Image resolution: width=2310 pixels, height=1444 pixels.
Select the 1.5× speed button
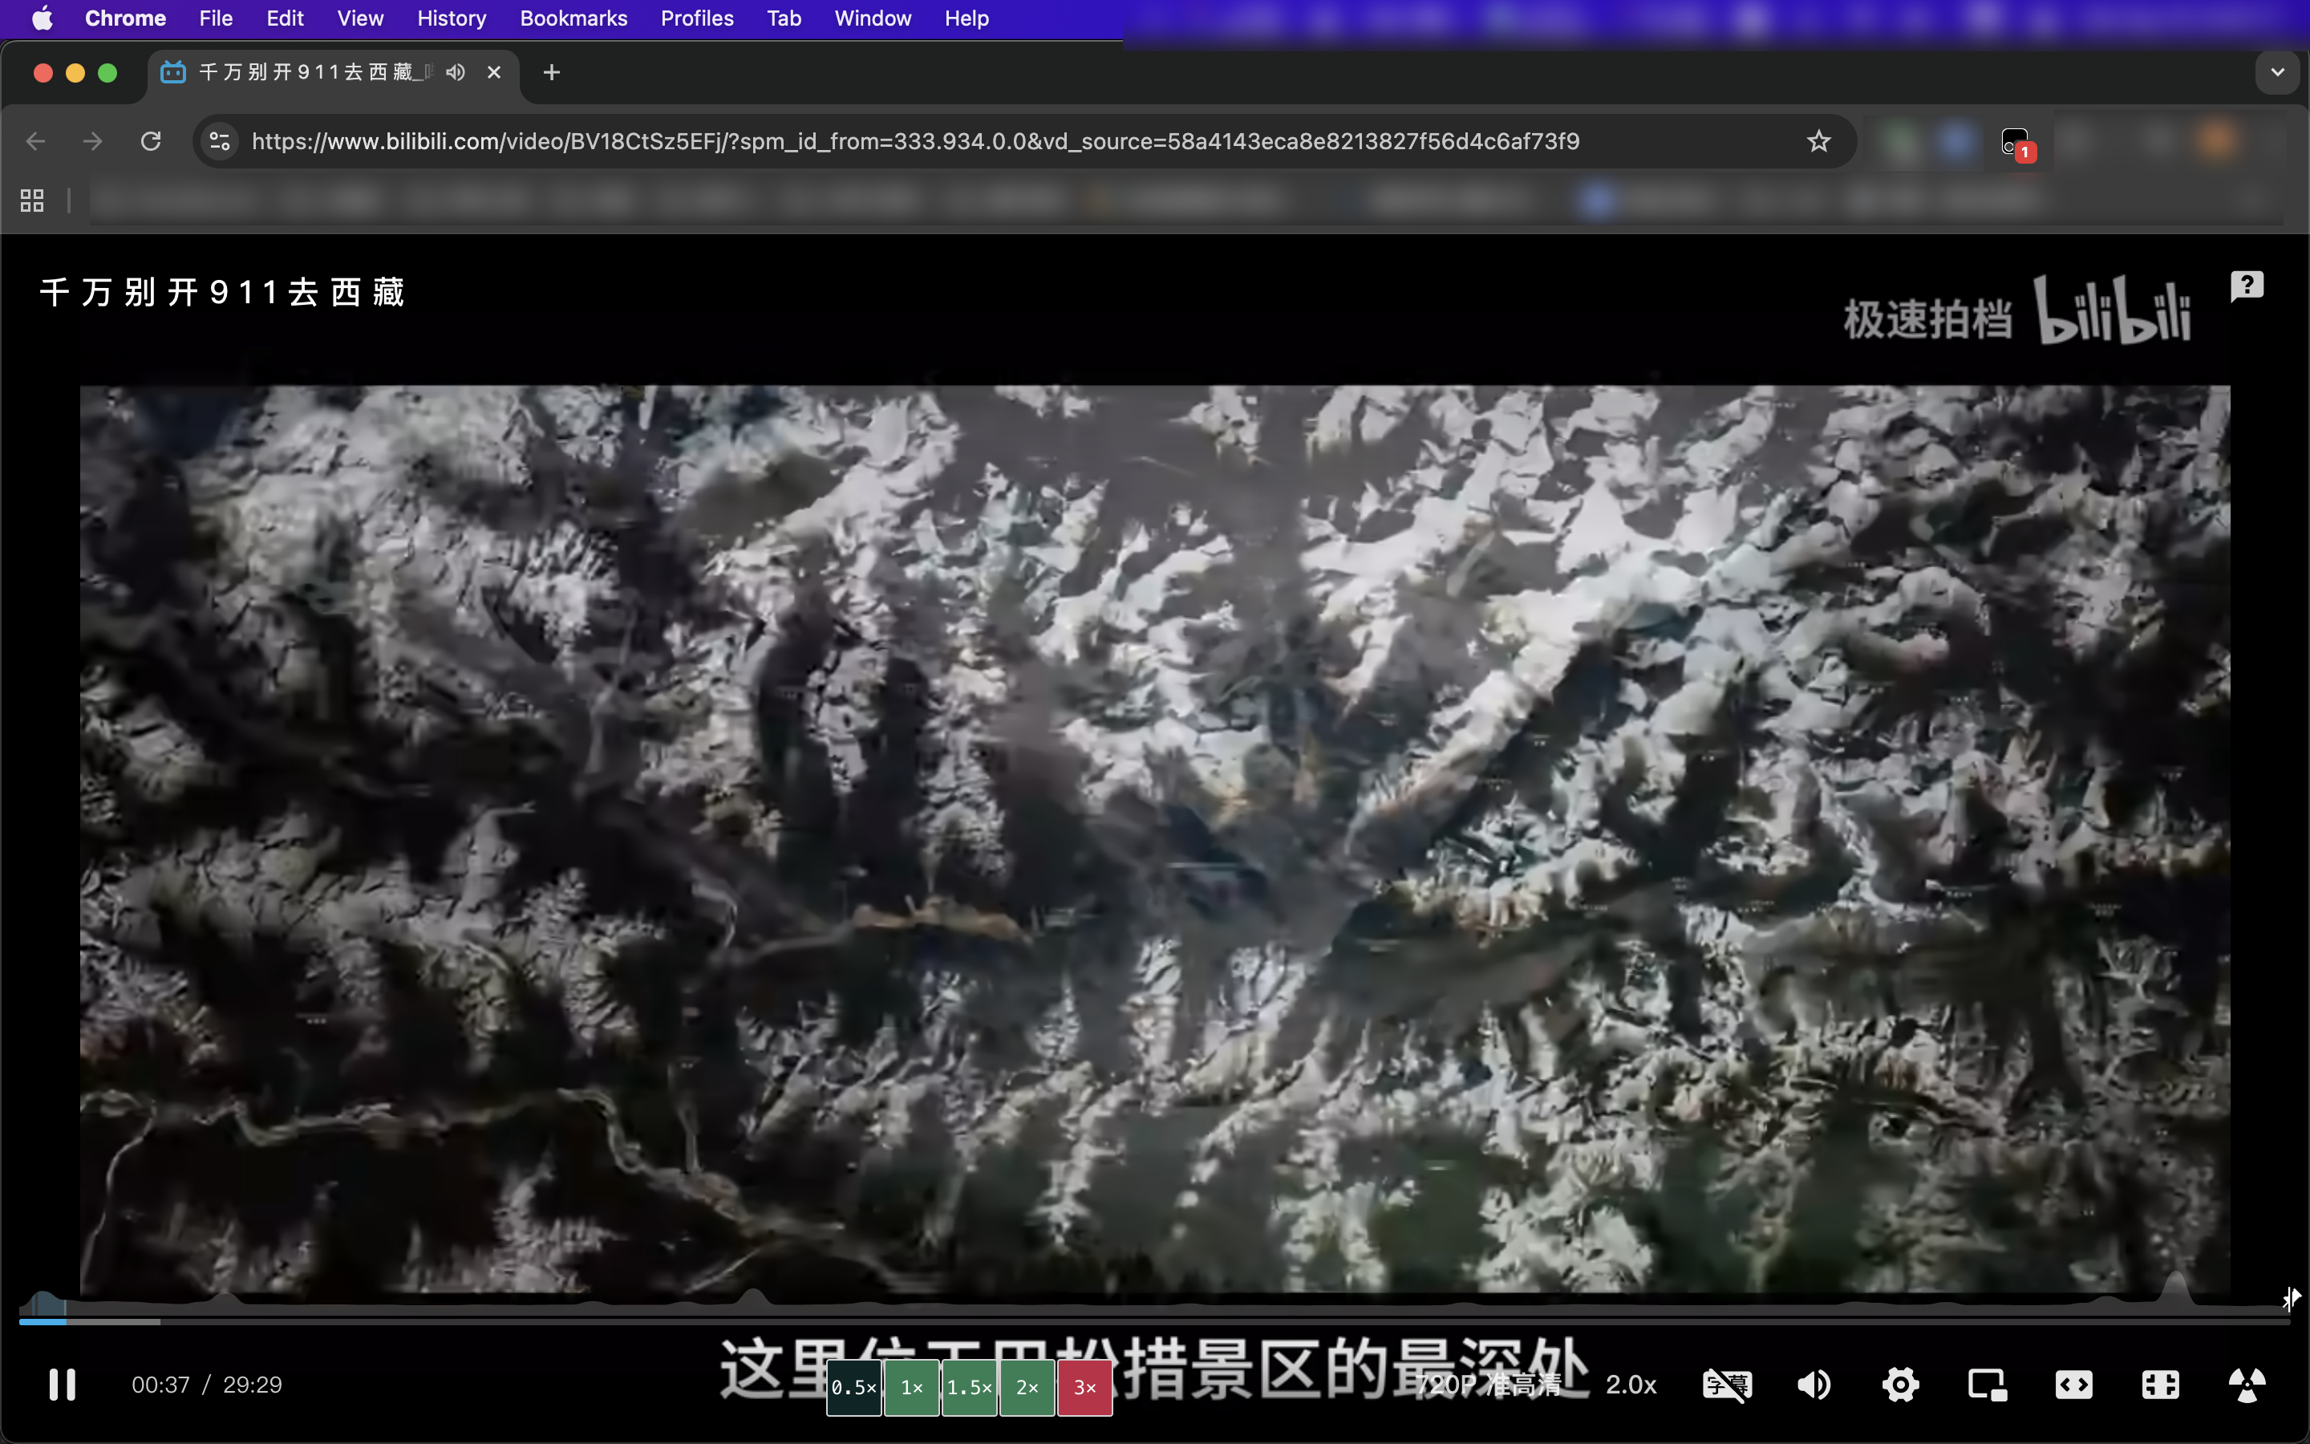click(x=969, y=1388)
